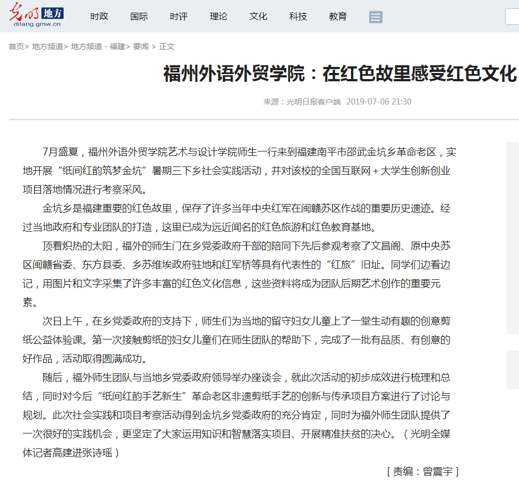
Task: Click the editor credit 责编：曾震宇
Action: tap(423, 472)
